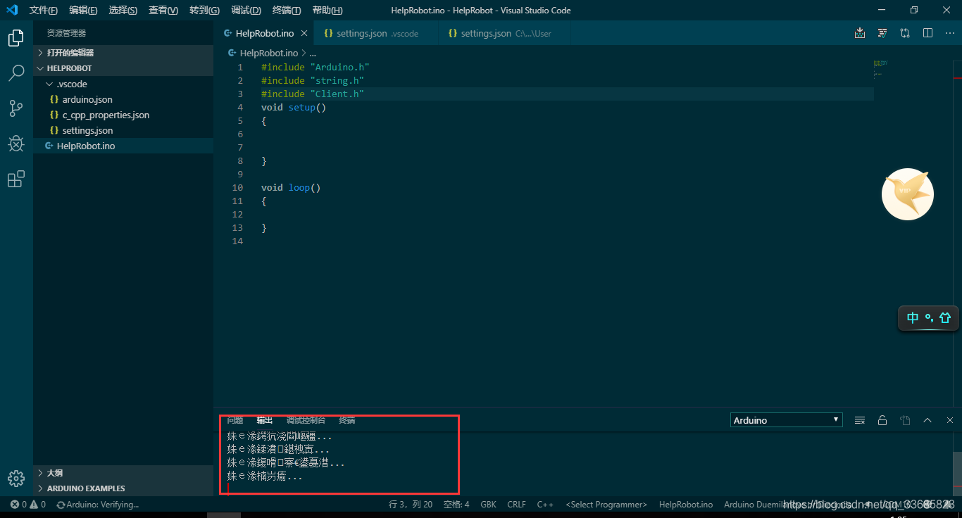Open the Extensions view in activity bar

[16, 179]
